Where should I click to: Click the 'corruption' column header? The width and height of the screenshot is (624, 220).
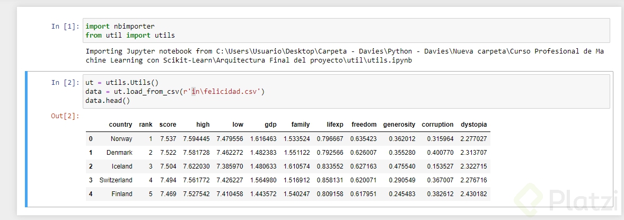(437, 125)
